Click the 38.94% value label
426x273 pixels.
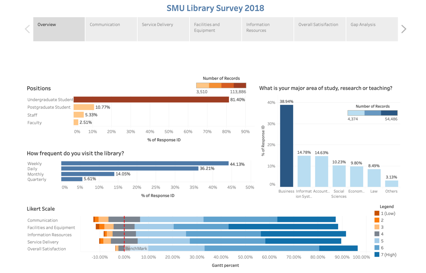pyautogui.click(x=286, y=101)
